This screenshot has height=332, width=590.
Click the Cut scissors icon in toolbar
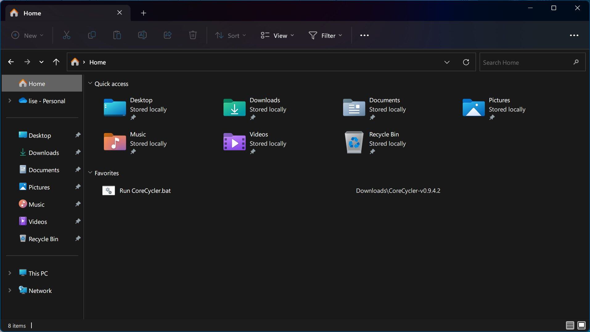tap(67, 35)
